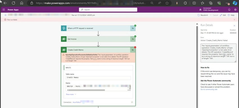Click the Flow run failed message text
This screenshot has width=239, height=108.
(12, 20)
